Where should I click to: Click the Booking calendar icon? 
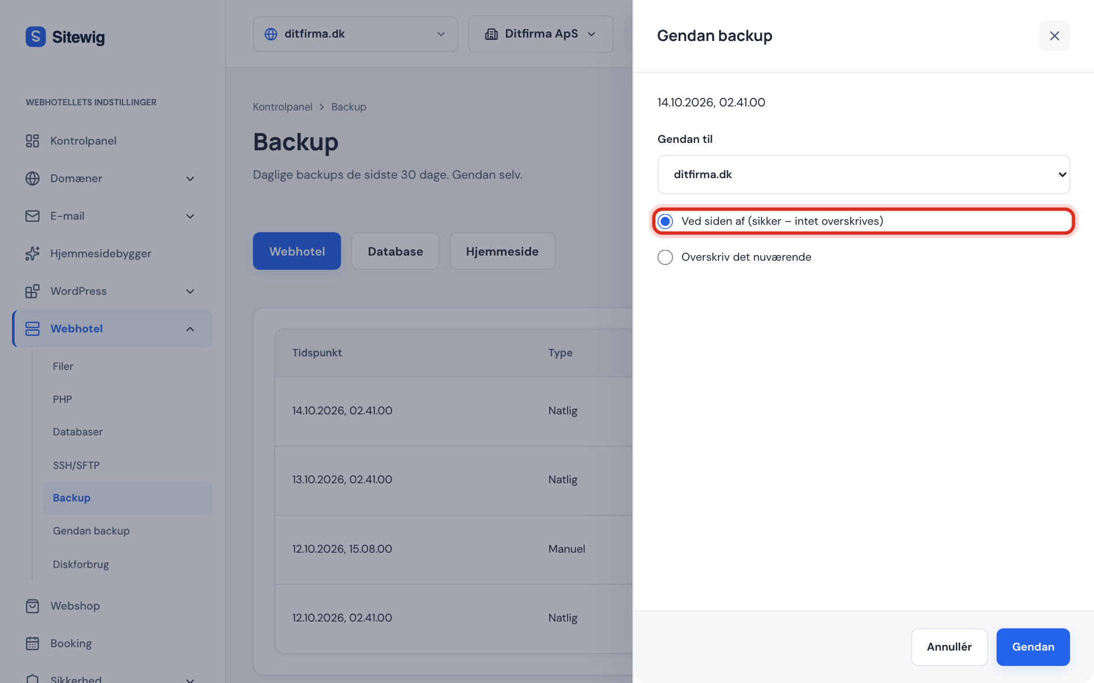[x=32, y=643]
